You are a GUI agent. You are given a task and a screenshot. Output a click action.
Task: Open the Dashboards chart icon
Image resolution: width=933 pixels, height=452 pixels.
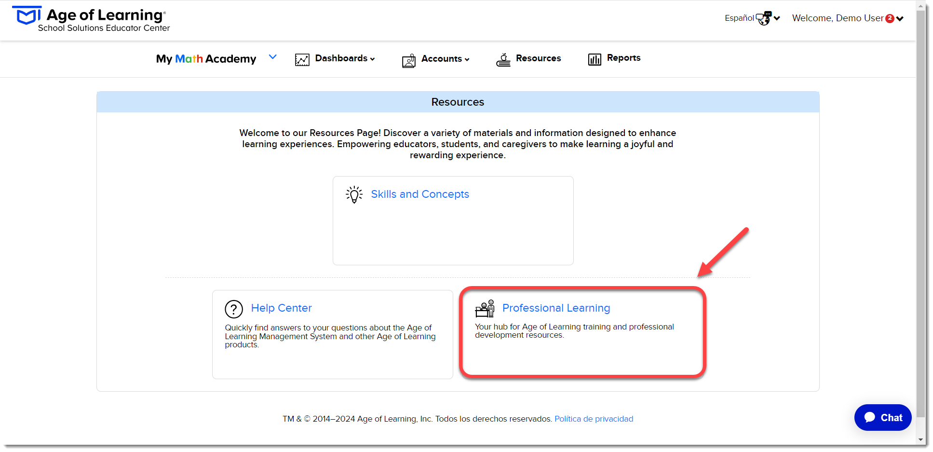pos(302,60)
